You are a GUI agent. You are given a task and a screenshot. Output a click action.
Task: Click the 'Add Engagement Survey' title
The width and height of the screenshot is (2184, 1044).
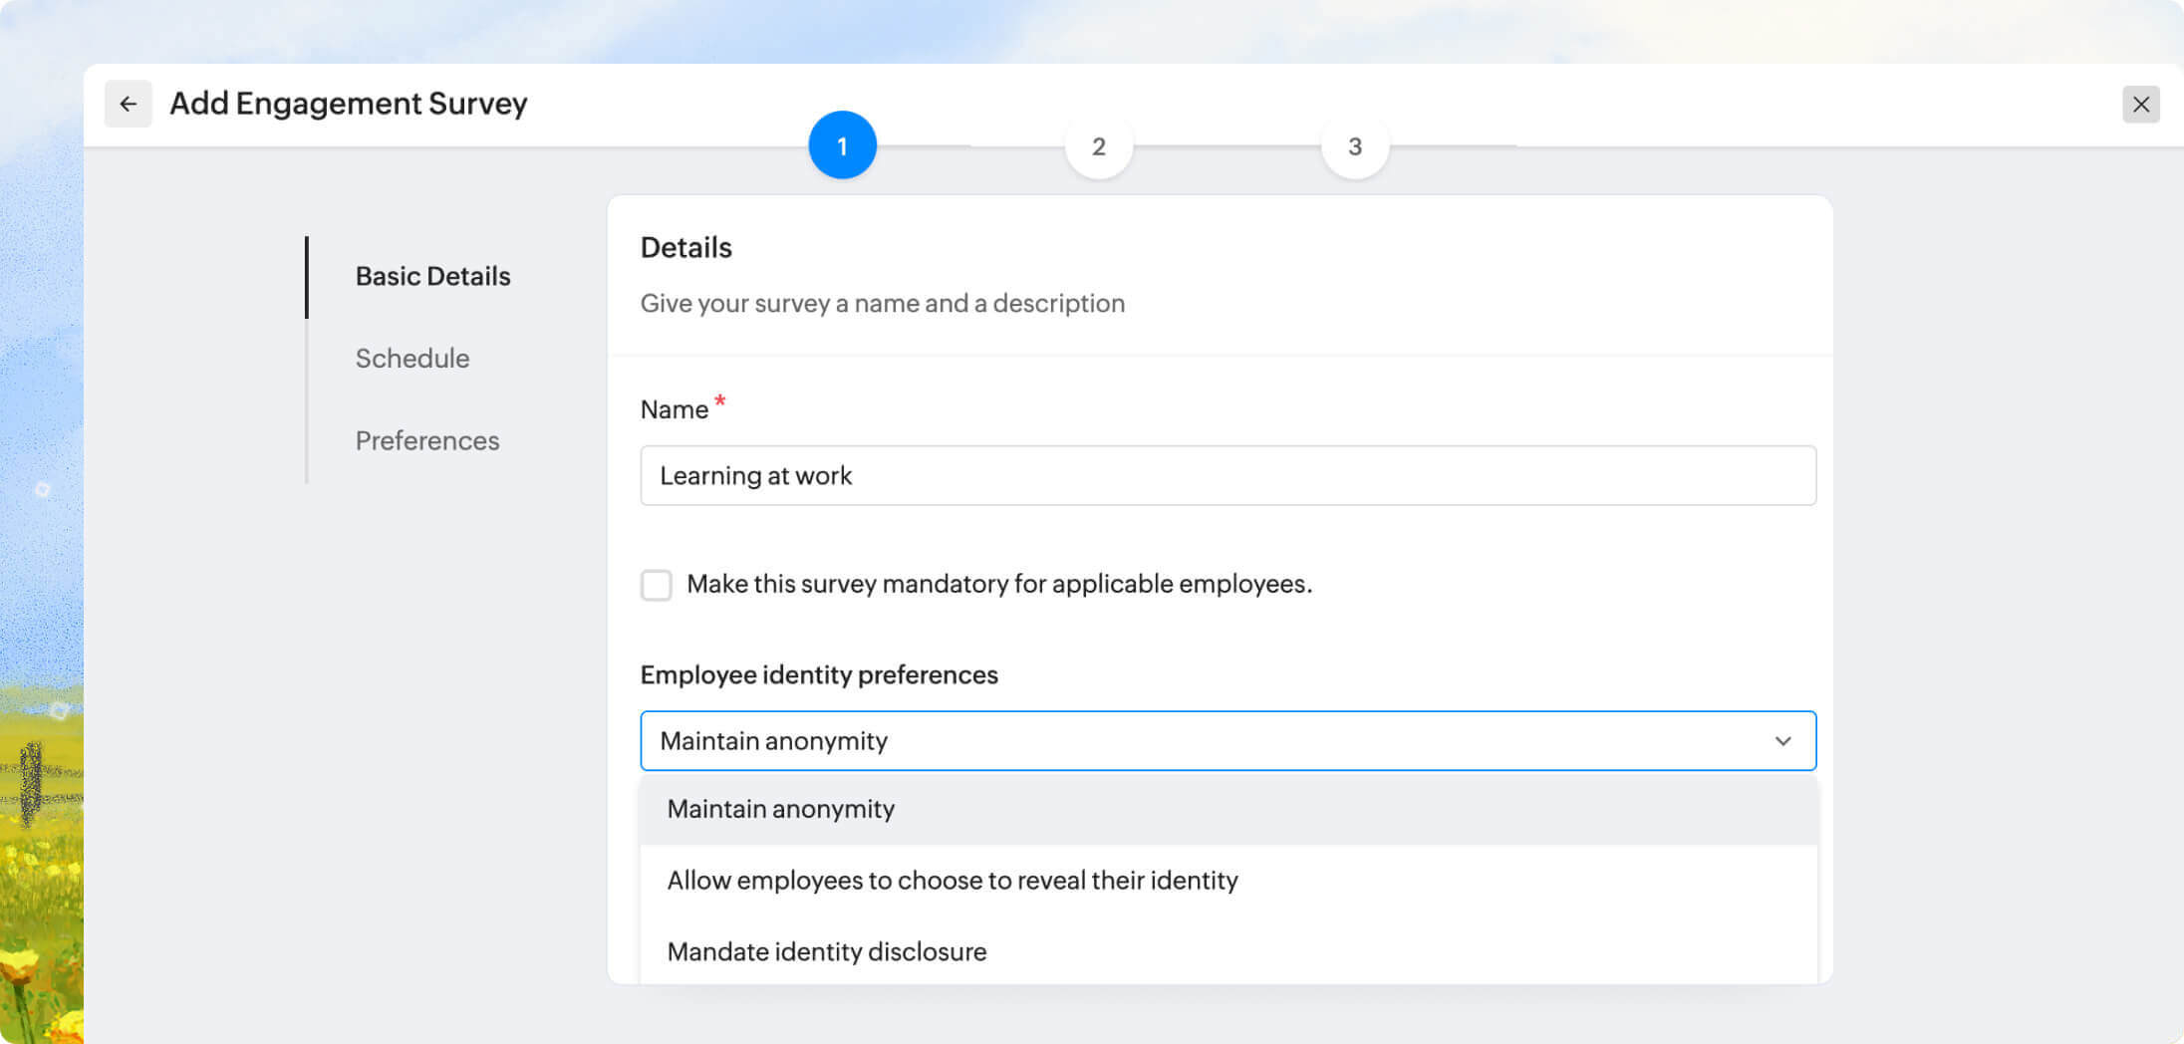(x=348, y=104)
